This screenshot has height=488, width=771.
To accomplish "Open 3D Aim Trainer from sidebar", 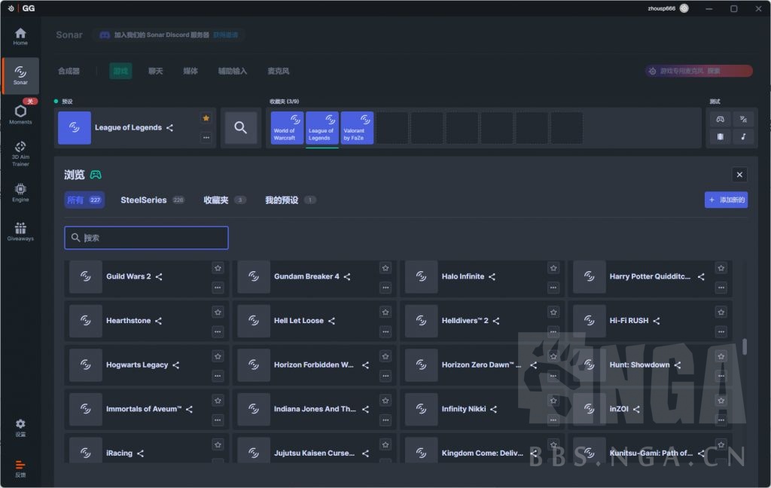I will point(20,153).
